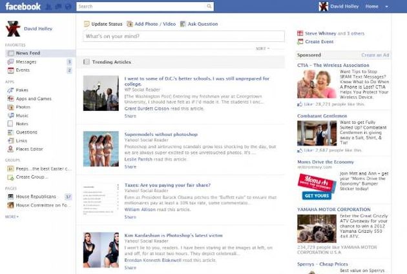Open the D.C.'s better schools article
The image size is (407, 274).
(197, 81)
